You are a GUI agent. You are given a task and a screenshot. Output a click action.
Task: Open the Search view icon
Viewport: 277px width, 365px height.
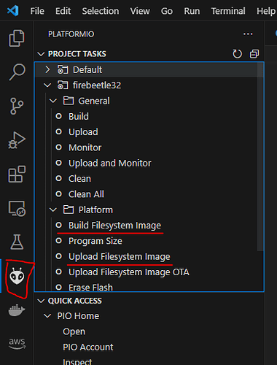(17, 72)
